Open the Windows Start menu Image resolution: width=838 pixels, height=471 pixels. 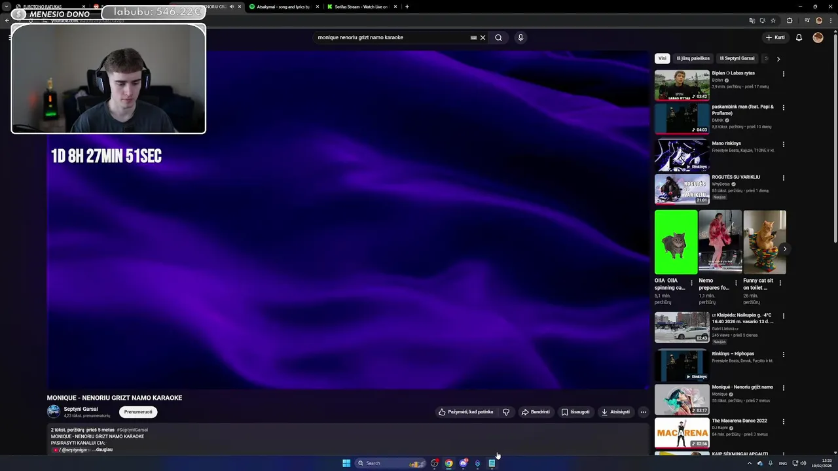[346, 463]
